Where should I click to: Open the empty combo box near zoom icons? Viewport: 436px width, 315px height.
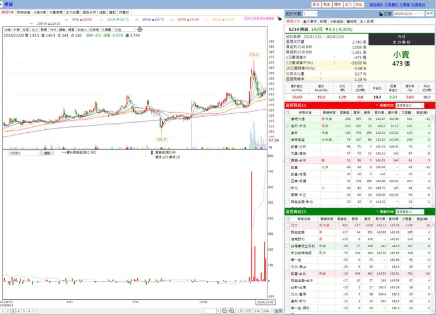pos(212,311)
